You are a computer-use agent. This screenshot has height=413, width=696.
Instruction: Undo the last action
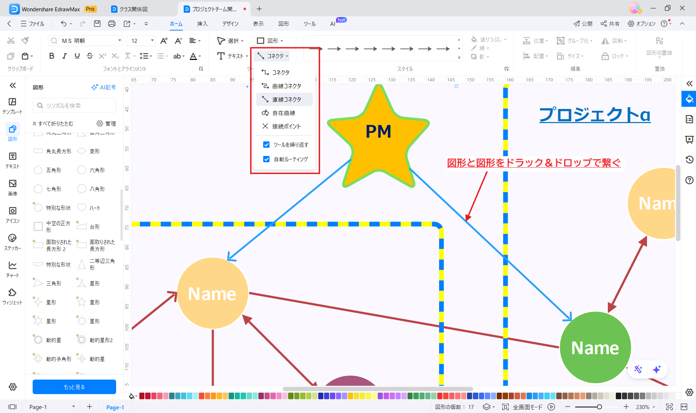click(64, 24)
